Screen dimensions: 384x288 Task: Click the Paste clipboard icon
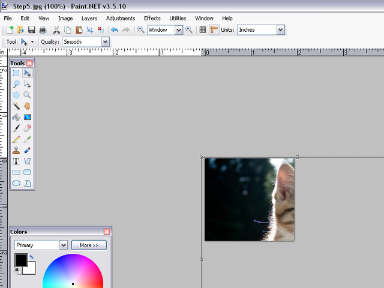point(79,30)
